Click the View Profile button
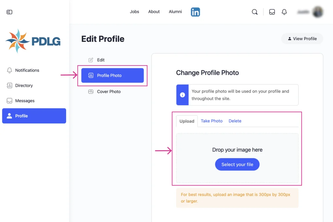This screenshot has height=222, width=333. [302, 38]
